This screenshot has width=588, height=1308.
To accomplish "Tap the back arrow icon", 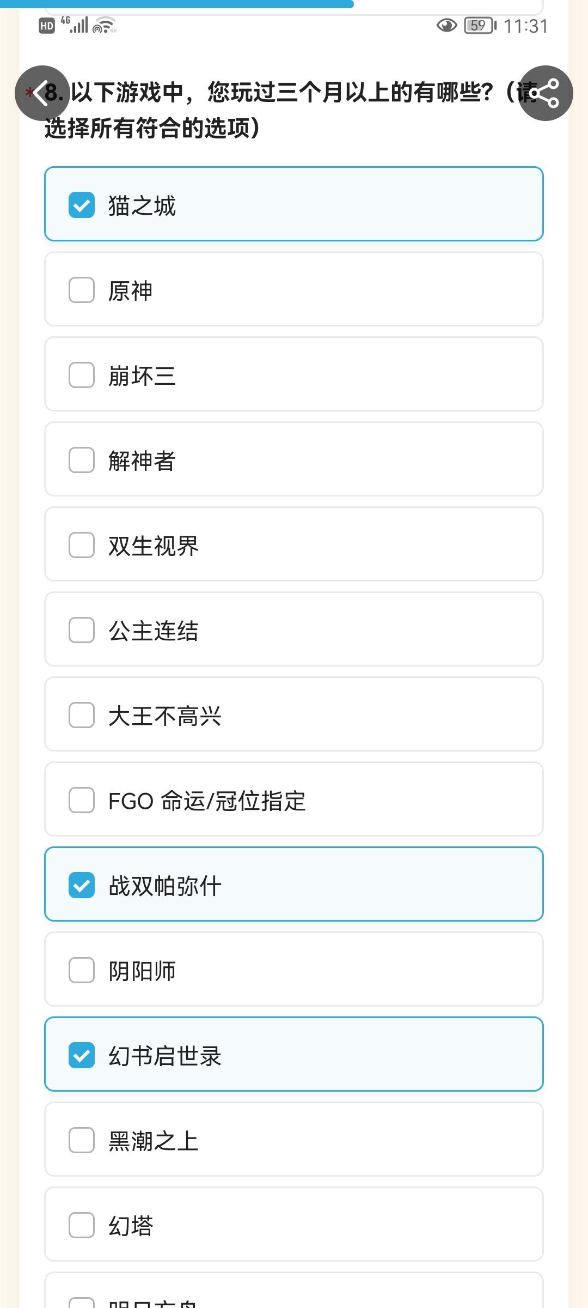I will click(x=42, y=93).
